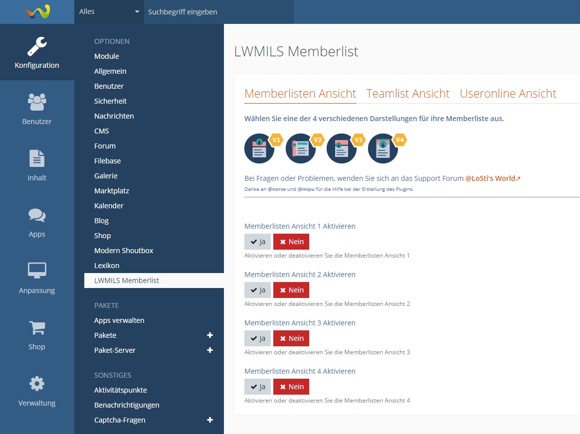Go to the Inhalt document section
The width and height of the screenshot is (580, 434).
37,165
